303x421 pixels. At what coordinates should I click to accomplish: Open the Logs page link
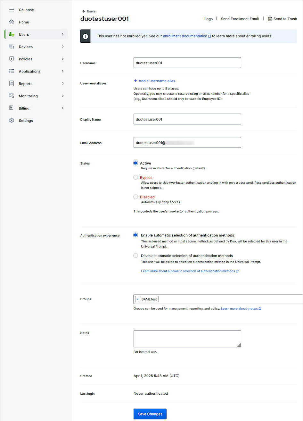coord(209,19)
